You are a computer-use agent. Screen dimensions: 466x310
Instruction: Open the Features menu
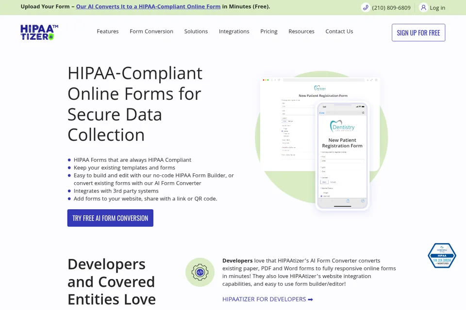tap(108, 31)
